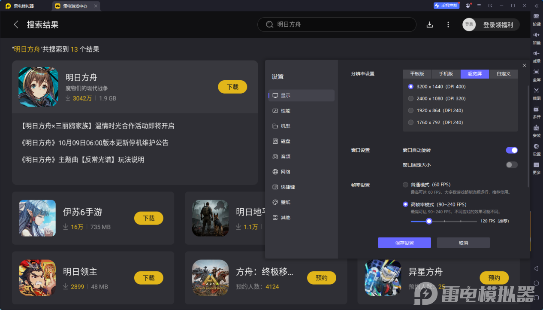Open the 按键 keyboard mapping tool
The width and height of the screenshot is (543, 310).
[x=536, y=19]
